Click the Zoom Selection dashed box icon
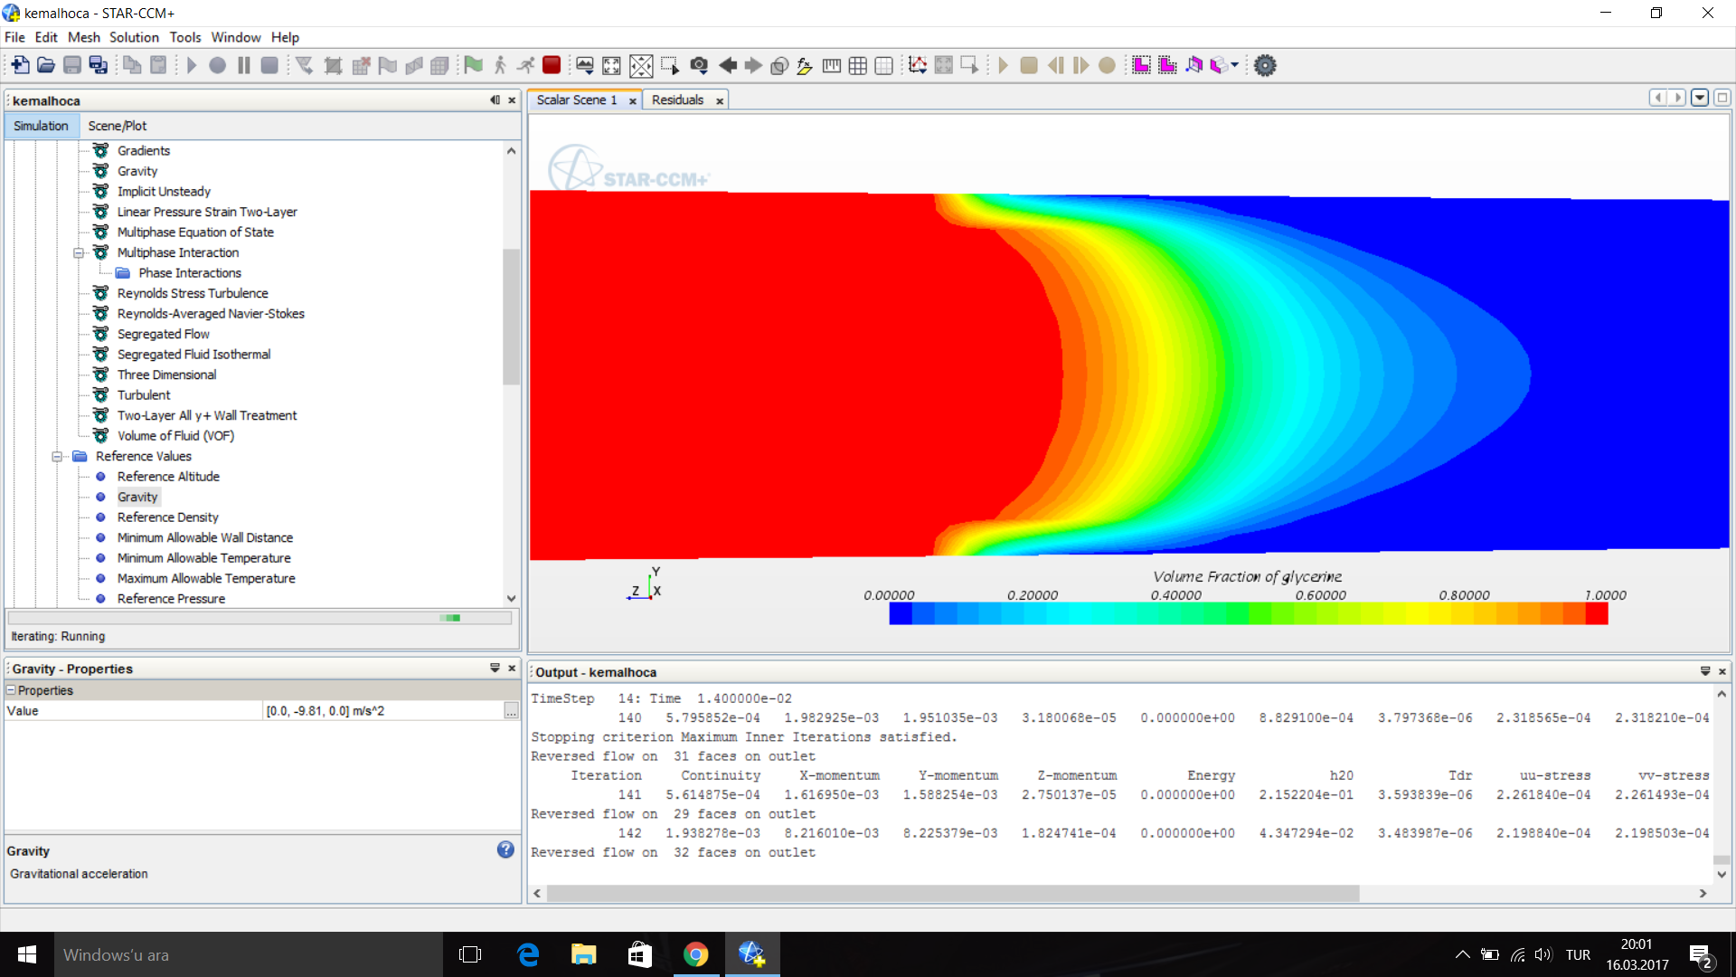Screen dimensions: 1736x977 coord(670,65)
